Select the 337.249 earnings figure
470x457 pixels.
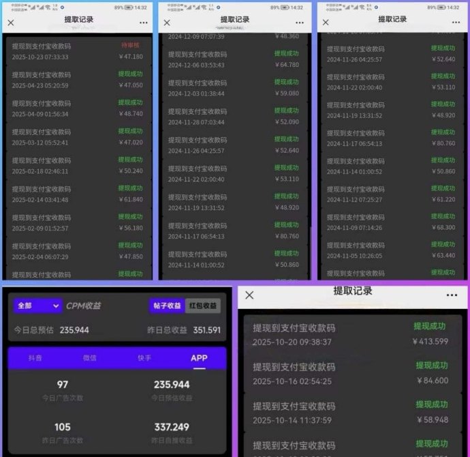click(x=172, y=427)
